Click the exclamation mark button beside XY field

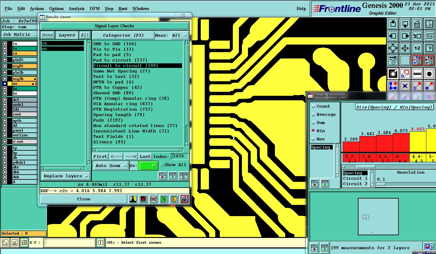(x=101, y=242)
